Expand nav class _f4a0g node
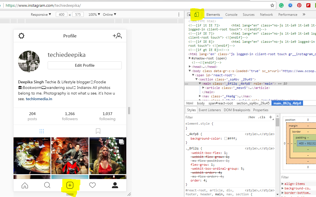 point(200,96)
